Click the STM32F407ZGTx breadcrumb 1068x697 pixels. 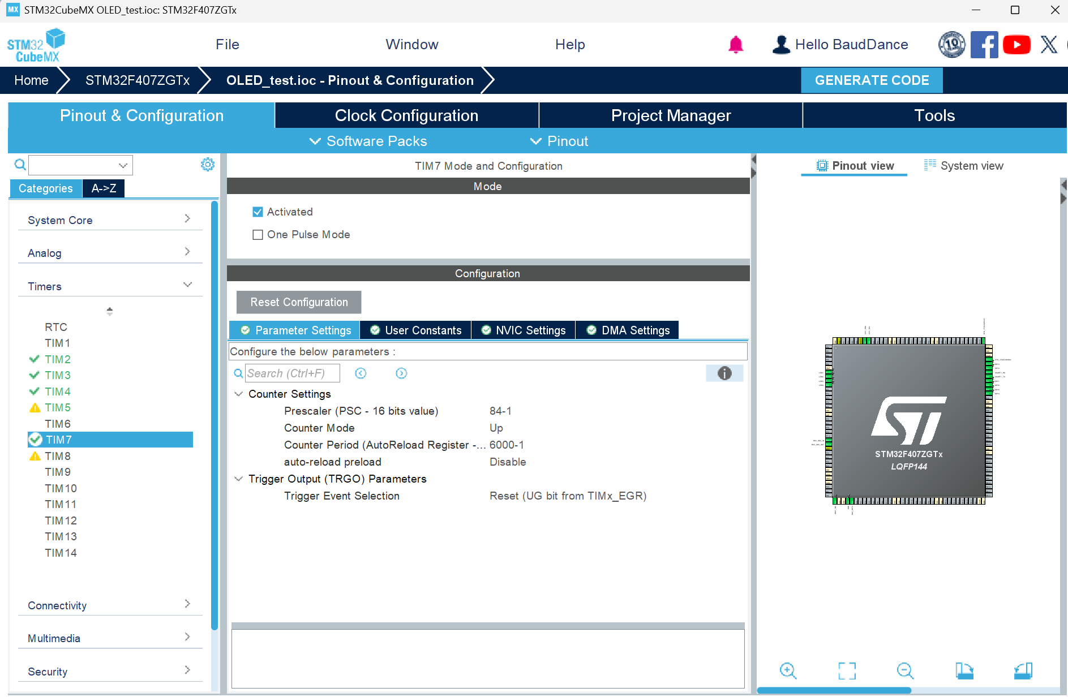[138, 80]
